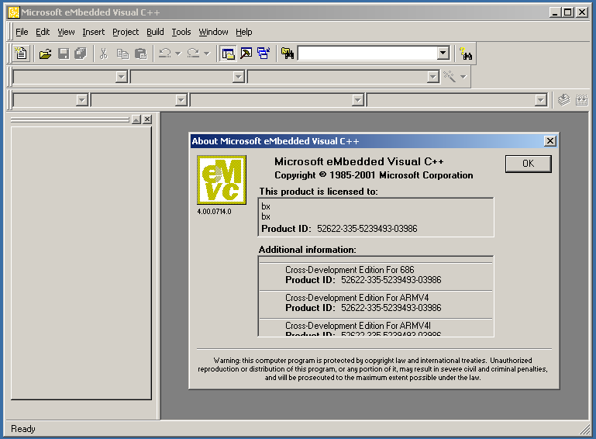
Task: Expand the second WizardBar filter combo box
Action: (239, 77)
